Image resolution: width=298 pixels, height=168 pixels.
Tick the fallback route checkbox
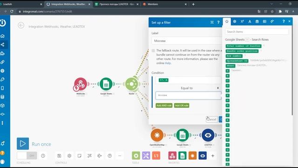click(x=153, y=51)
